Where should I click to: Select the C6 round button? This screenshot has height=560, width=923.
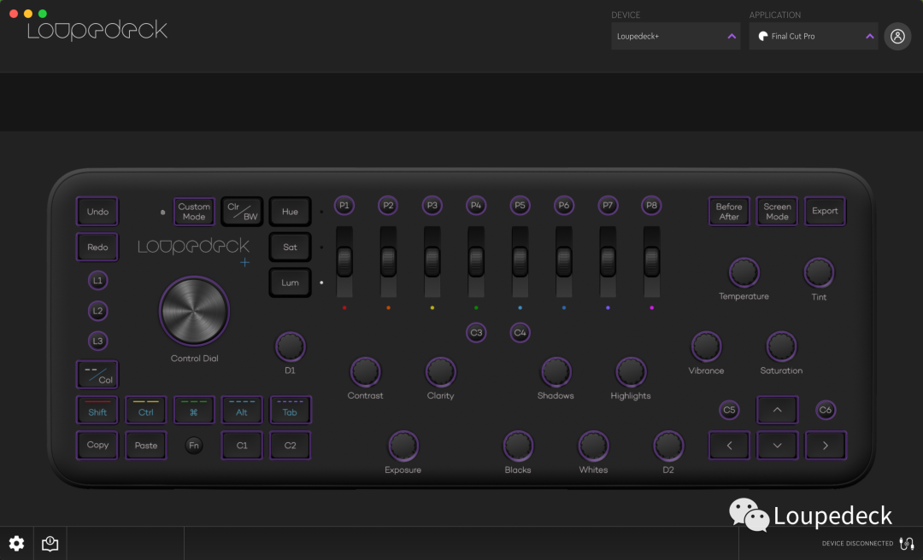click(x=826, y=410)
